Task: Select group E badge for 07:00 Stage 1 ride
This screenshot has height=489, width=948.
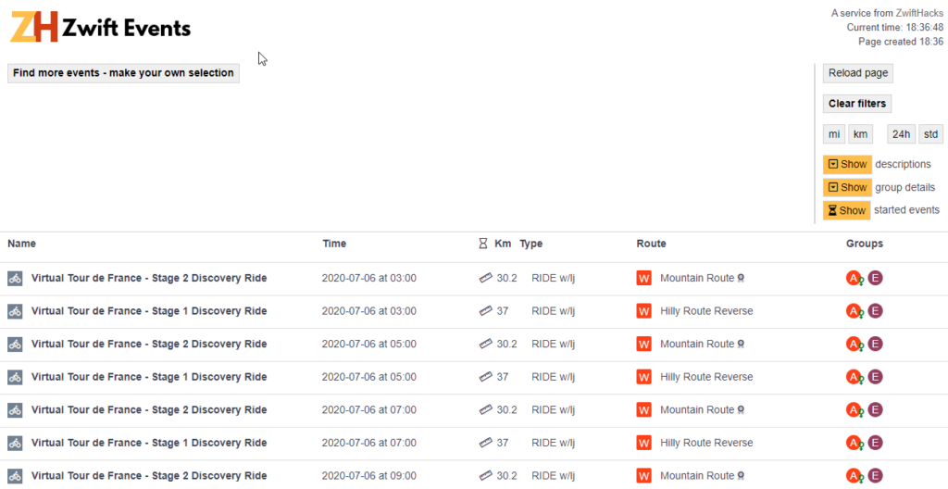Action: (876, 443)
